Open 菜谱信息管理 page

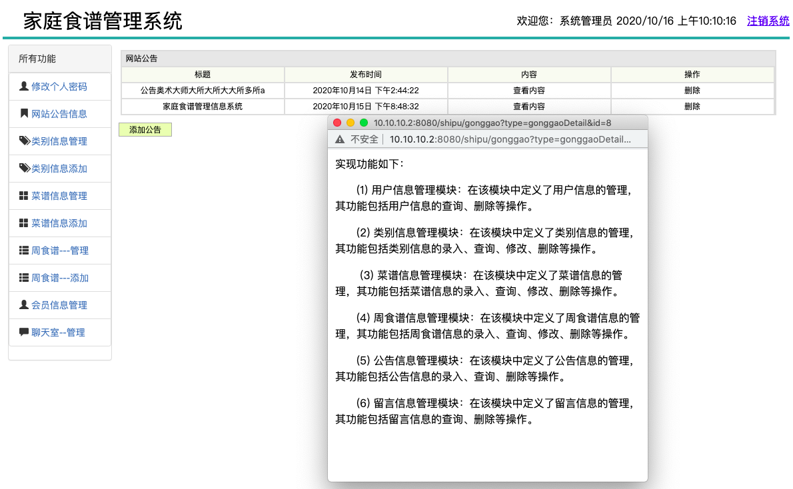coord(59,196)
